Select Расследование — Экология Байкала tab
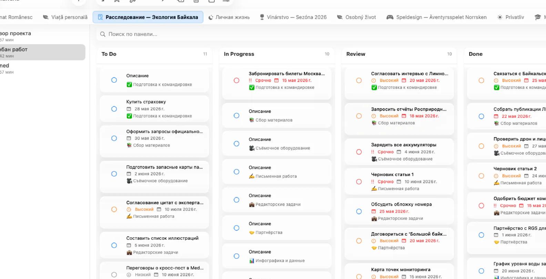 (148, 17)
